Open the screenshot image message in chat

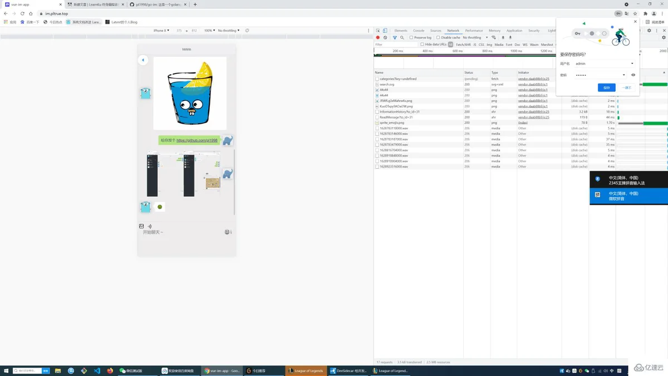pos(183,174)
